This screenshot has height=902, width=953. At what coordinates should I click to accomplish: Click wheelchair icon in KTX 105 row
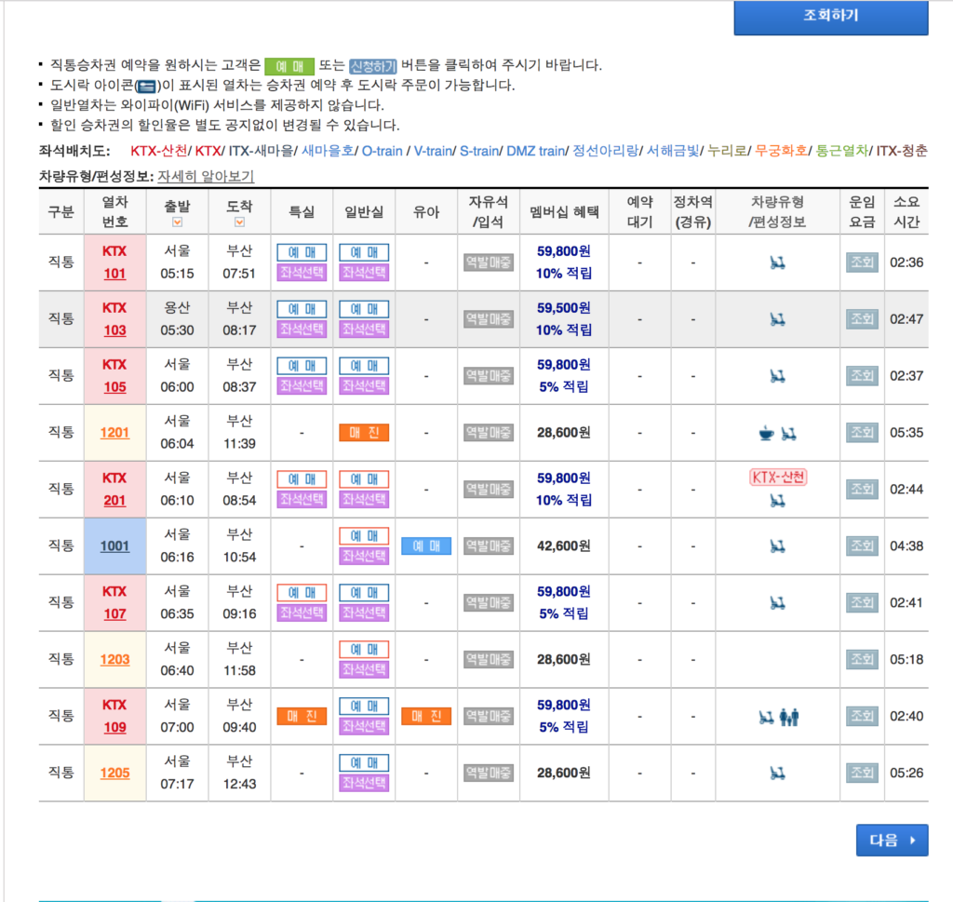point(777,376)
